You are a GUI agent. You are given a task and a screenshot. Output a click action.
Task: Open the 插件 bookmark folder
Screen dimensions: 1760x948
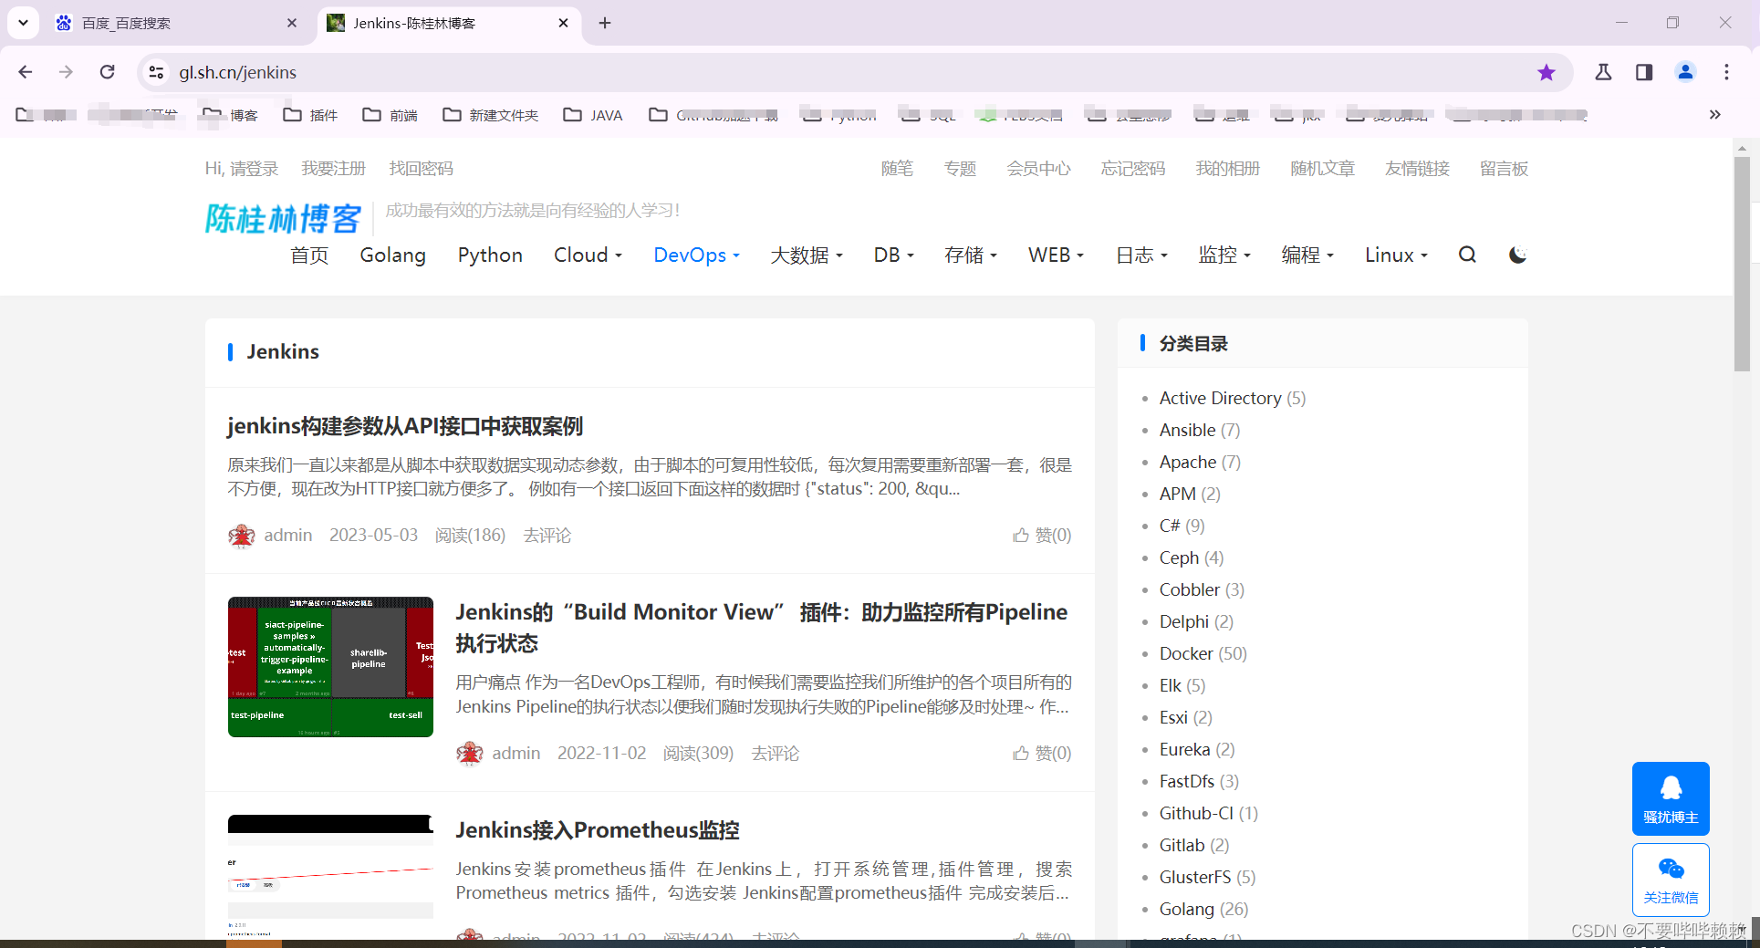310,115
